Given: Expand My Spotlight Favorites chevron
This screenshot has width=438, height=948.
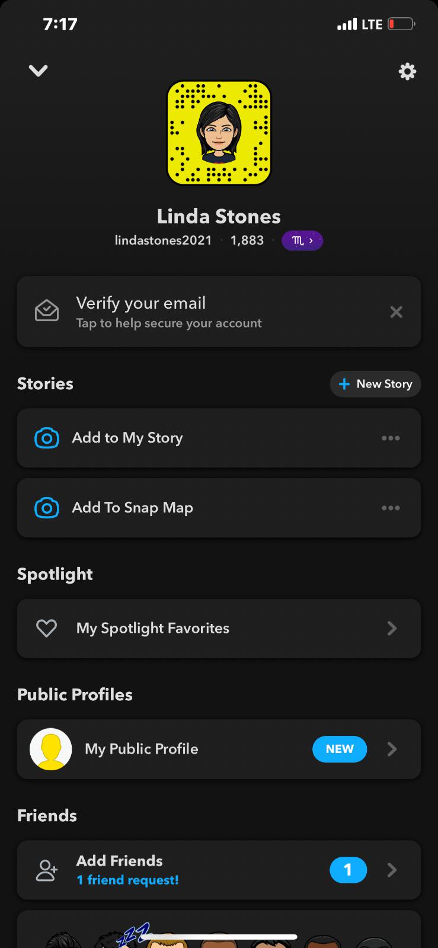Looking at the screenshot, I should [392, 629].
